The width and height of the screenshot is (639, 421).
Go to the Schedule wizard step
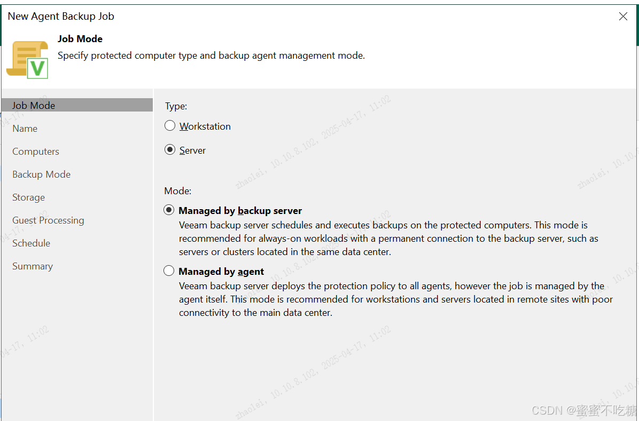point(32,243)
